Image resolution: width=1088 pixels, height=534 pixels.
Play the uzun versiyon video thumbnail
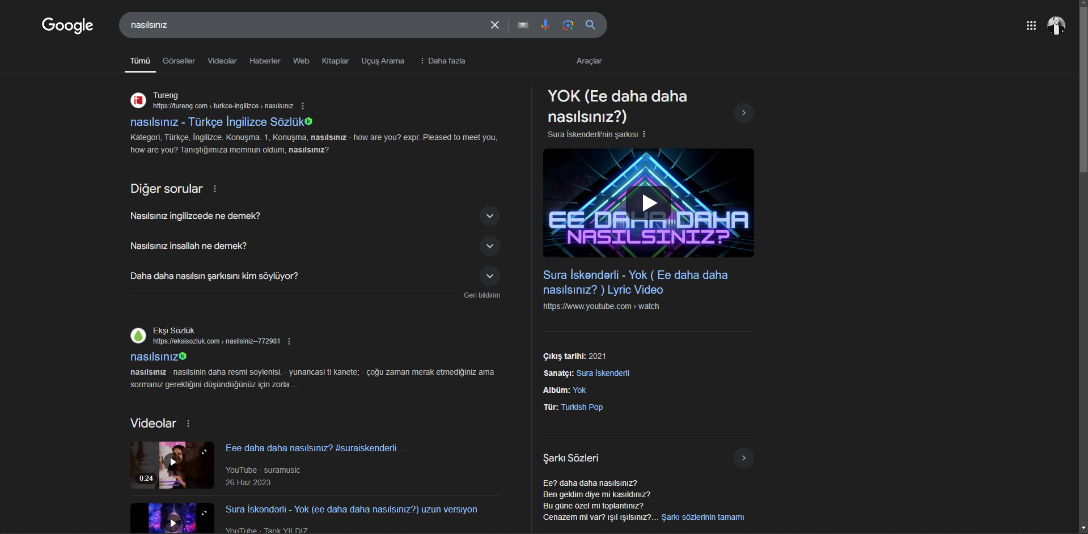click(172, 518)
